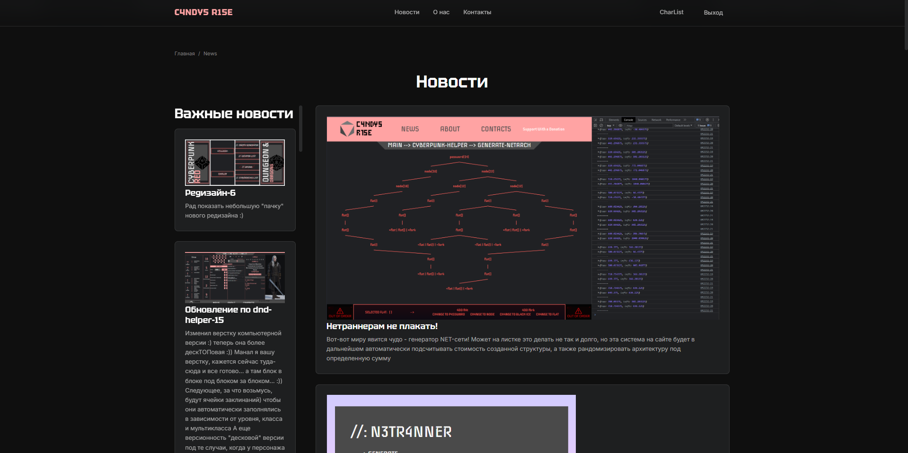Click the Важные новости sidebar heading
Viewport: 908px width, 453px height.
click(234, 113)
